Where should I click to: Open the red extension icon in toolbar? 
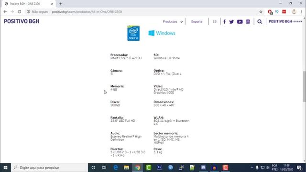point(270,12)
